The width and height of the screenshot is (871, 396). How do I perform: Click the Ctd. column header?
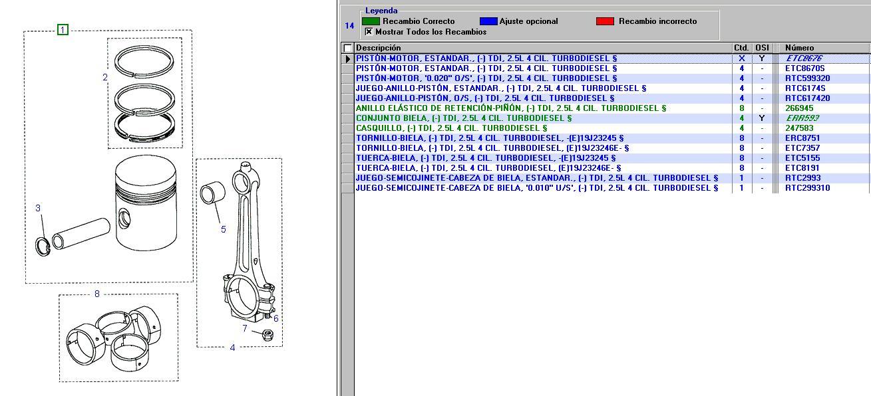[x=741, y=48]
